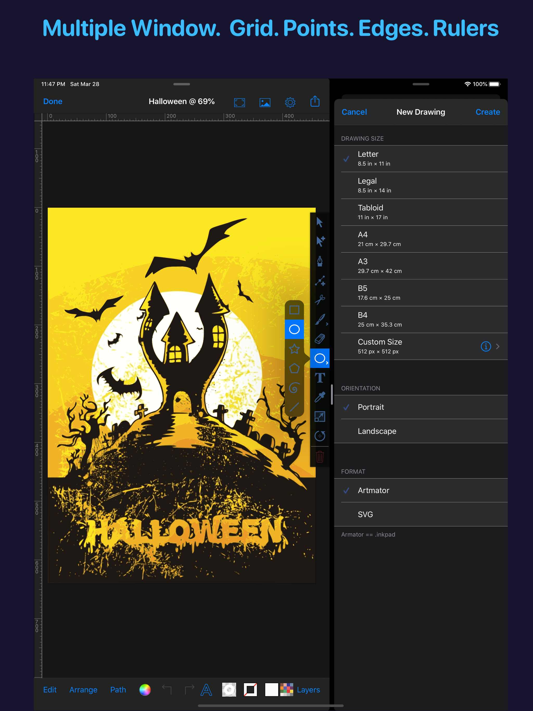Open the Edit menu
This screenshot has width=533, height=711.
pyautogui.click(x=50, y=690)
